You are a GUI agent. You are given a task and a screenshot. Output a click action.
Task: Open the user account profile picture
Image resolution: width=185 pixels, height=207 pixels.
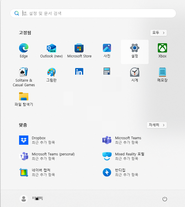point(24,199)
